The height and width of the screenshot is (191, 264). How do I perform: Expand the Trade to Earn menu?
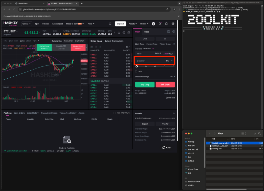pyautogui.click(x=75, y=24)
